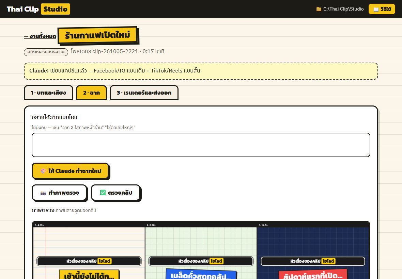Screen dimensions: 402x279
Task: Switch to tab 3 · เรนเดอร์และส่งออก
Action: click(144, 93)
